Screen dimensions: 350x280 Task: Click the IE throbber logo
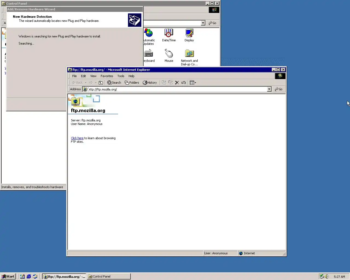pyautogui.click(x=280, y=76)
